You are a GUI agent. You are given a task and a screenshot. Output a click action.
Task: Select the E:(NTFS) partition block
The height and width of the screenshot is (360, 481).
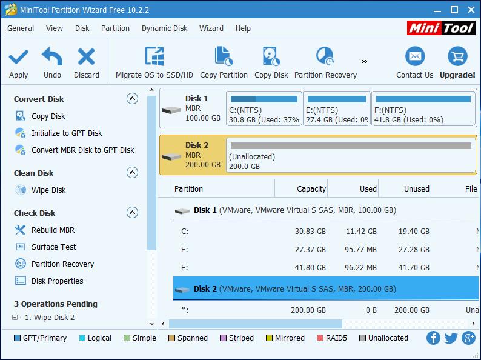click(x=336, y=108)
